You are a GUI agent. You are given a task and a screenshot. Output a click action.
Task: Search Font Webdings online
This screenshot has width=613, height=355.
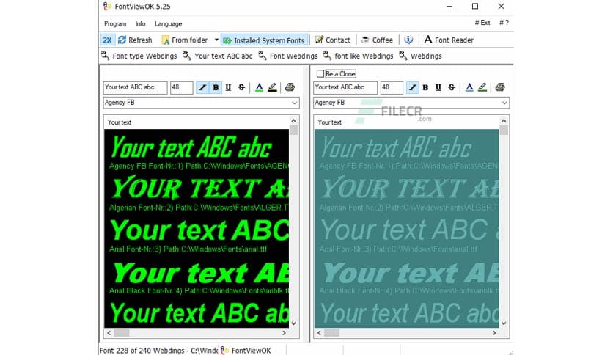[288, 56]
